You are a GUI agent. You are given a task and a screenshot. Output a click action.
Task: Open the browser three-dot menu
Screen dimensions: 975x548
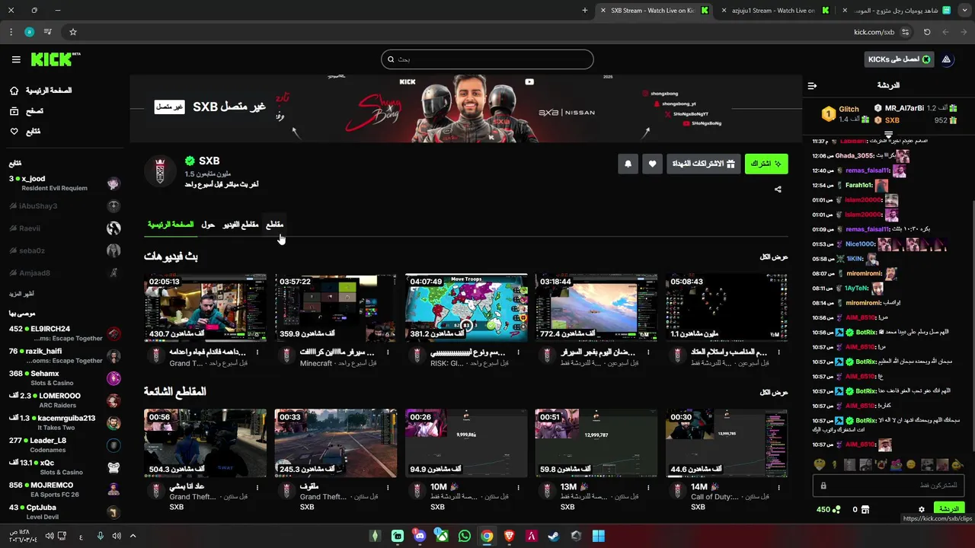point(11,32)
